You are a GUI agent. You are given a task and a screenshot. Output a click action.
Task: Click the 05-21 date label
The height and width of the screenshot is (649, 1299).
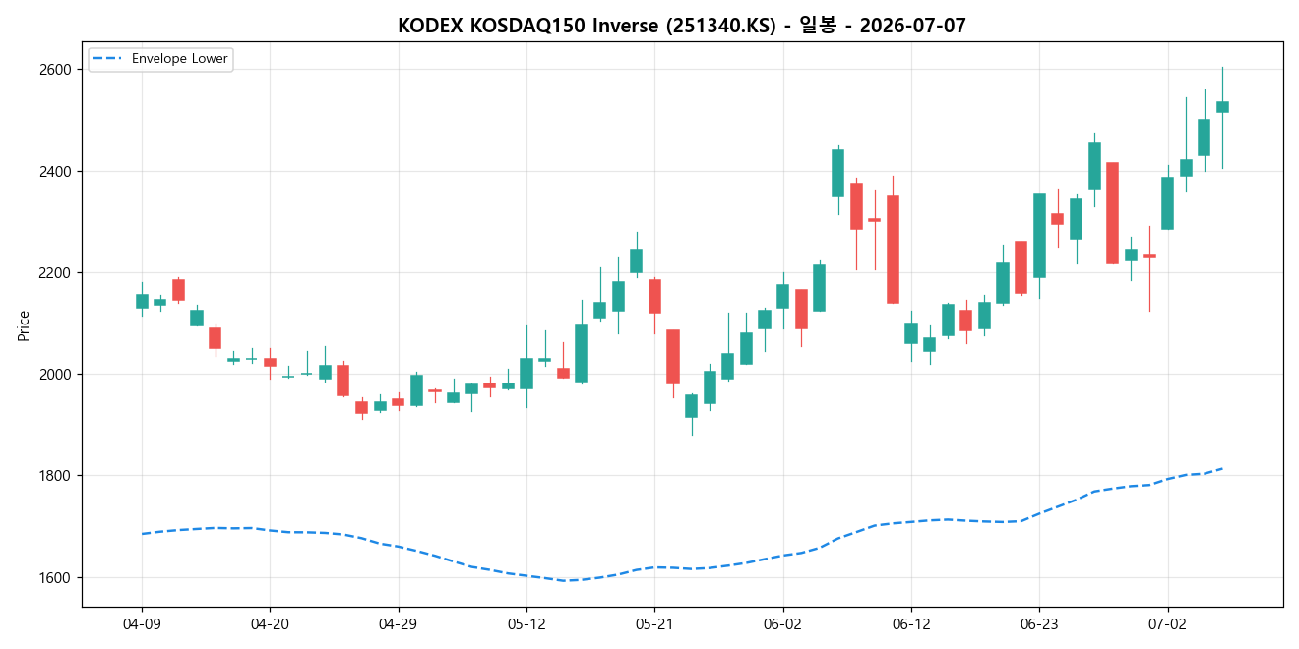(654, 623)
